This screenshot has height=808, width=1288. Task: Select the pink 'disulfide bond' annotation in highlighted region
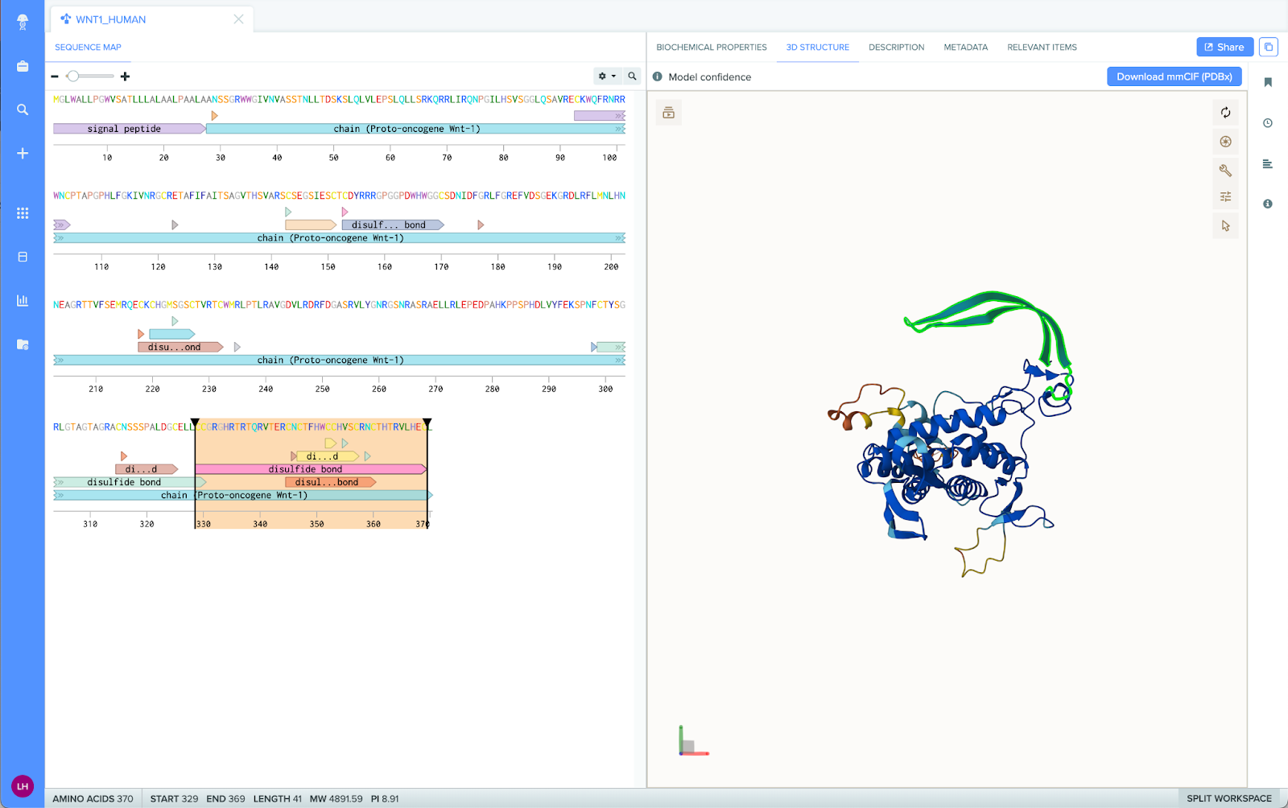point(310,469)
